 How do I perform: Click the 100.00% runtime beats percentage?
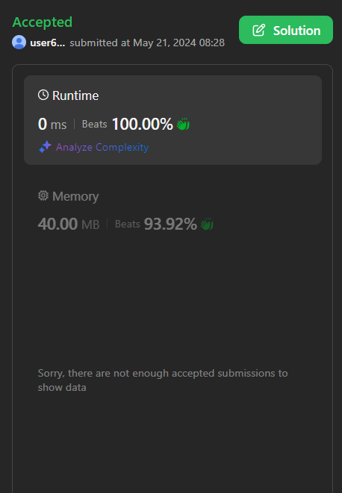pyautogui.click(x=143, y=124)
